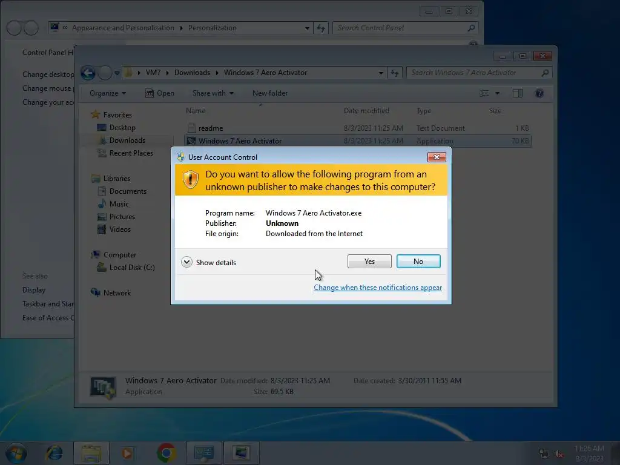
Task: Select Network in navigation pane
Action: pos(117,293)
